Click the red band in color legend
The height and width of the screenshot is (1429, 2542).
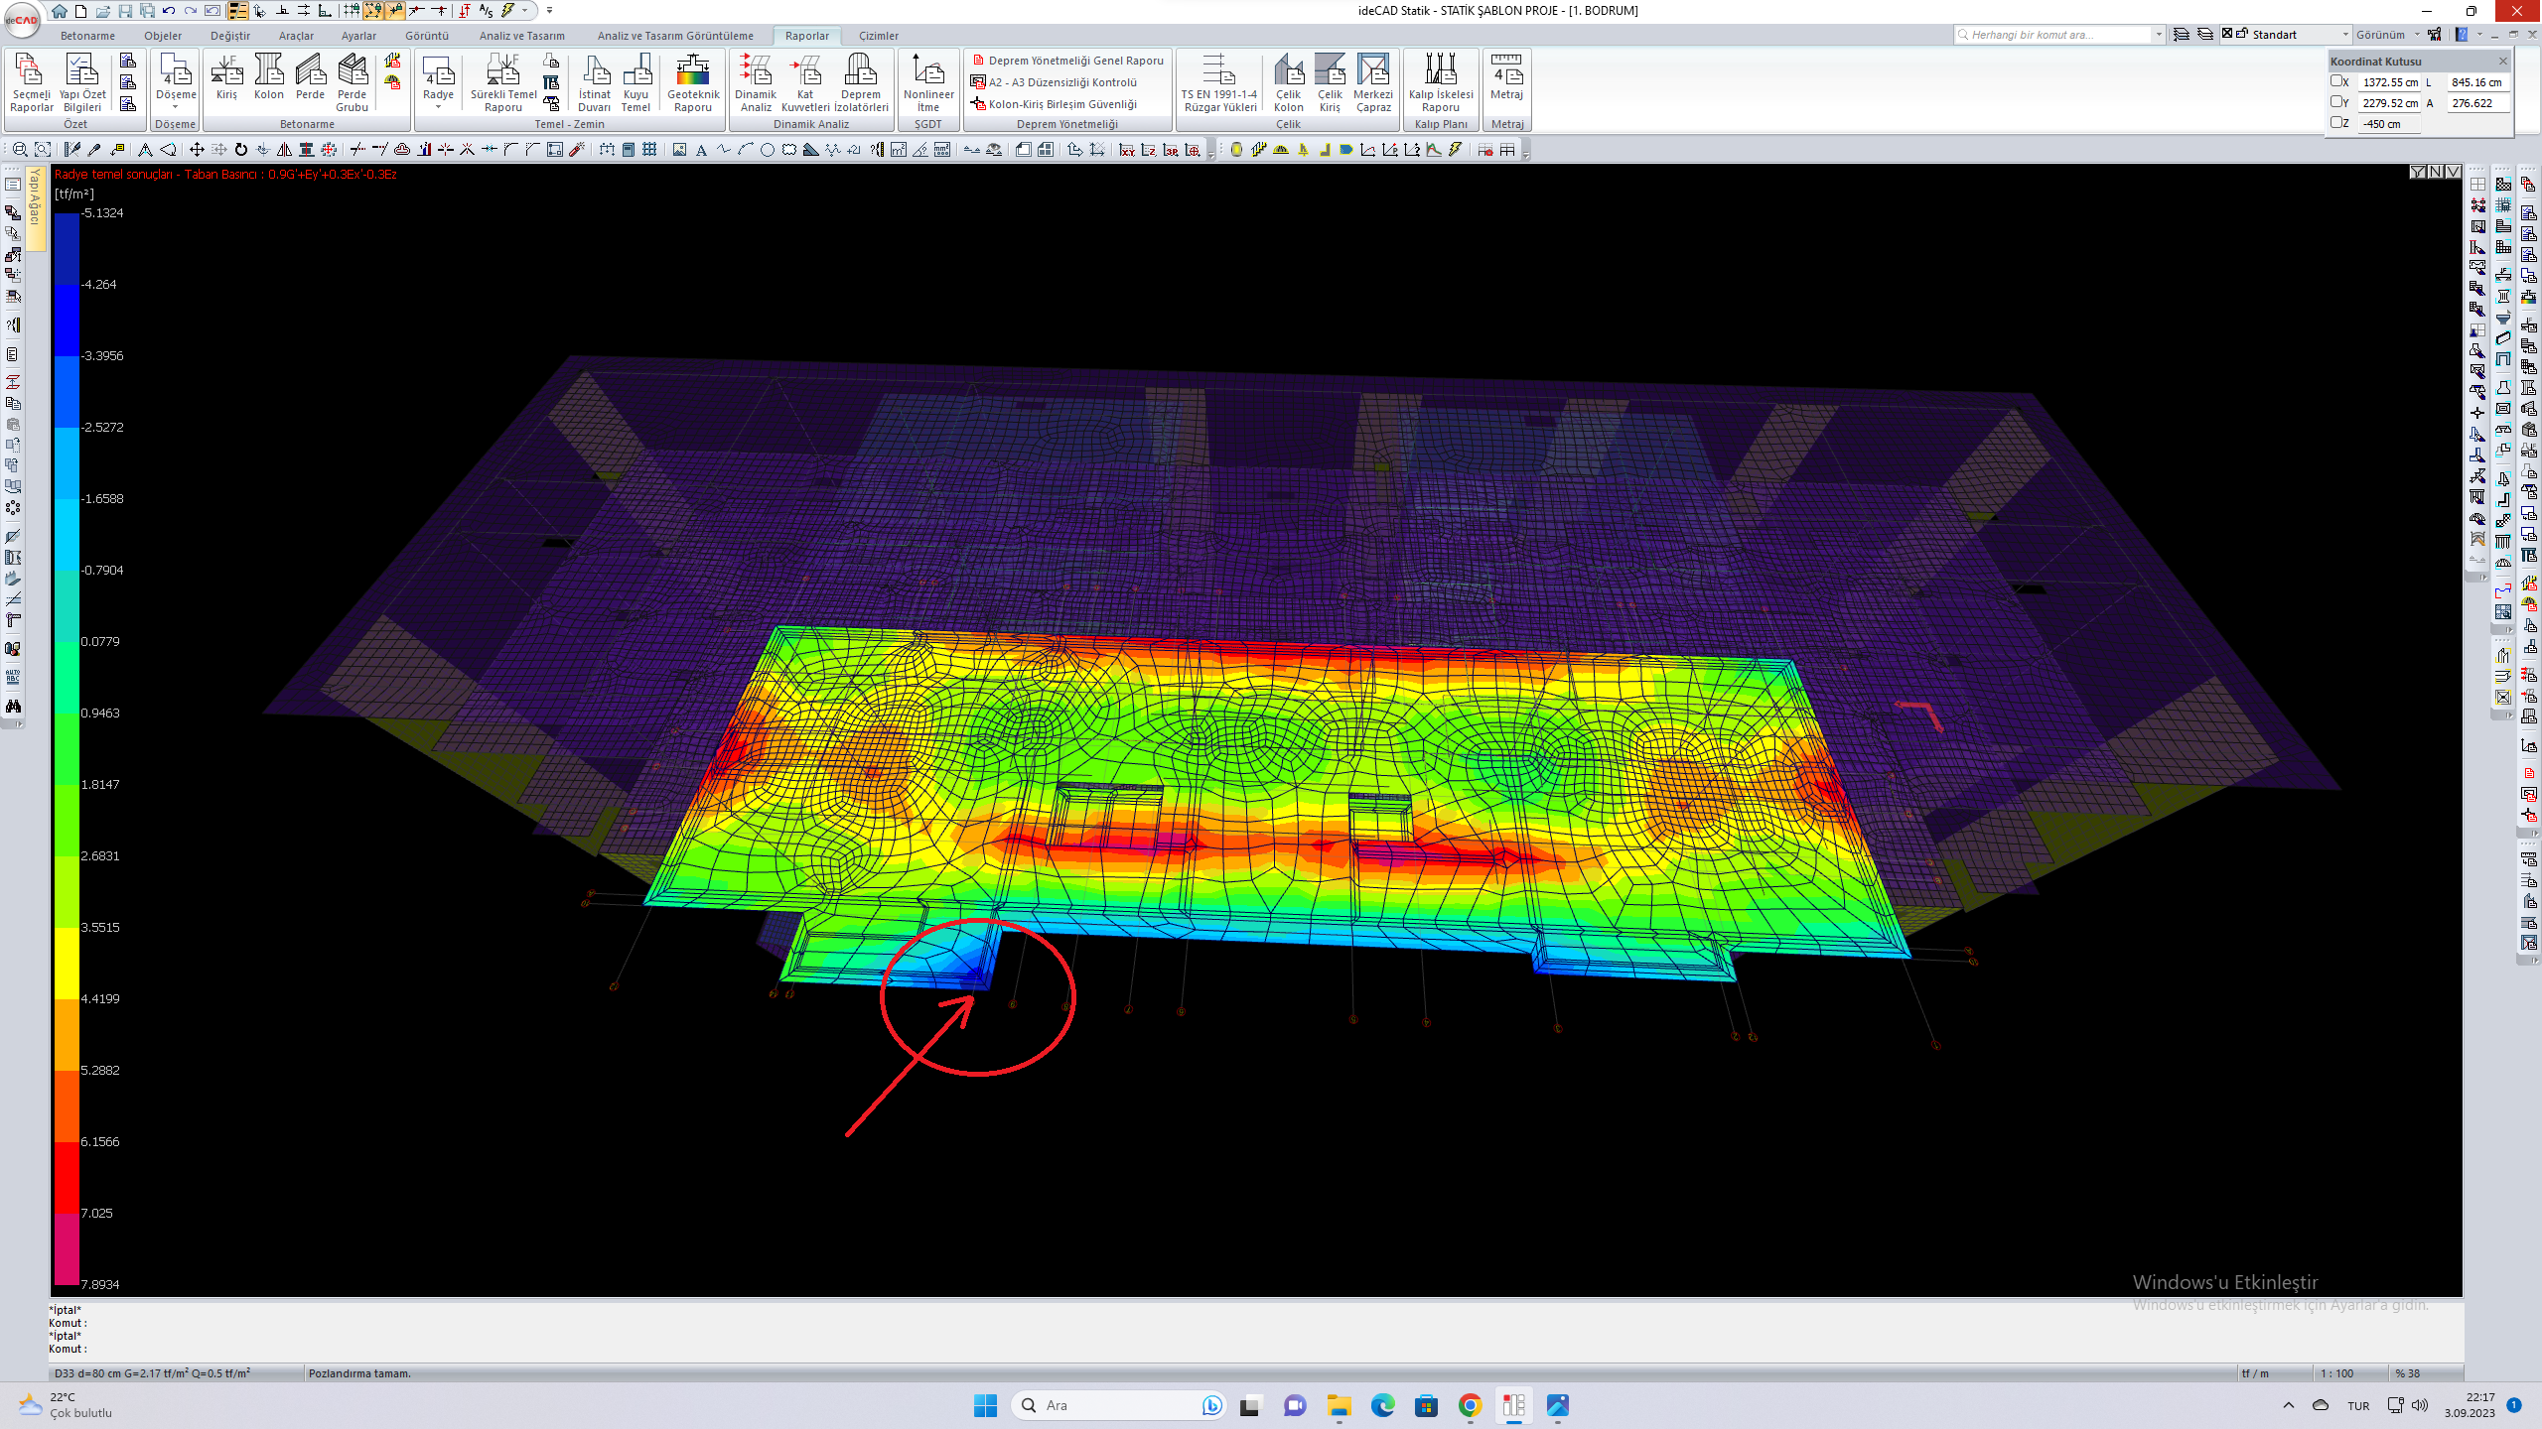tap(67, 1177)
